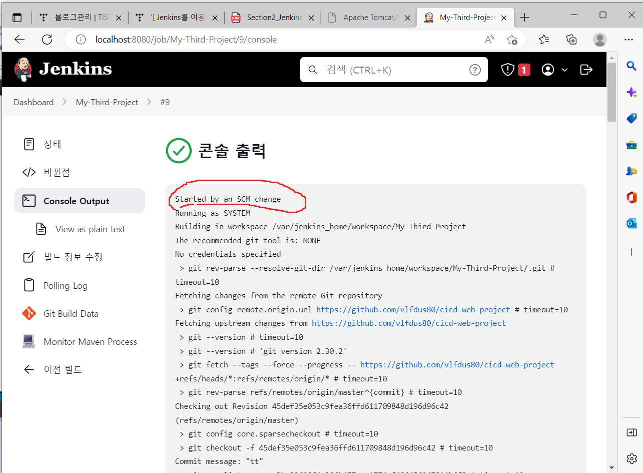Open the Edge sidebar search icon
643x473 pixels.
(x=631, y=65)
